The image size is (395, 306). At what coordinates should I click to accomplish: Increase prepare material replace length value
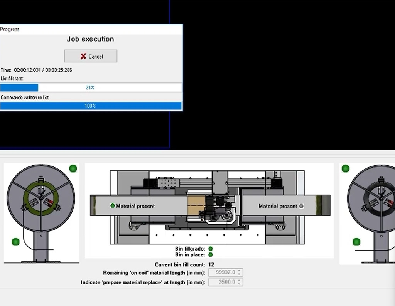[x=239, y=280]
